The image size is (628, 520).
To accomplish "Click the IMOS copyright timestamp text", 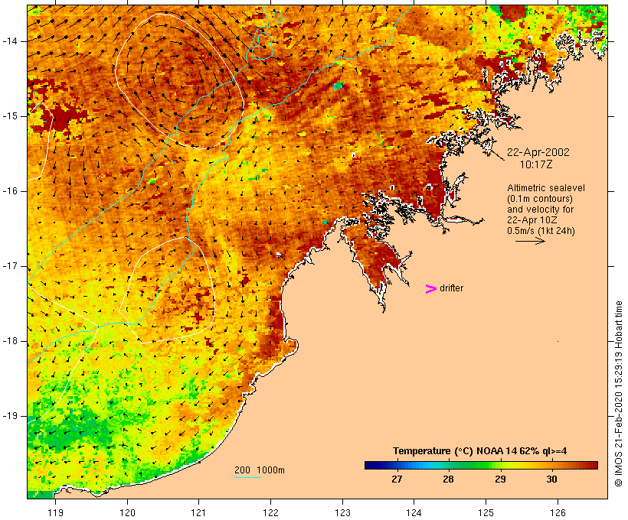I will [x=618, y=394].
